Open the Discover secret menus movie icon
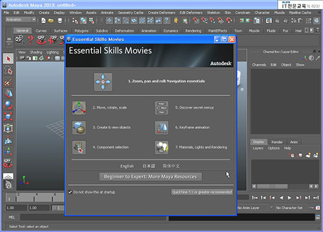This screenshot has width=323, height=232. (161, 108)
